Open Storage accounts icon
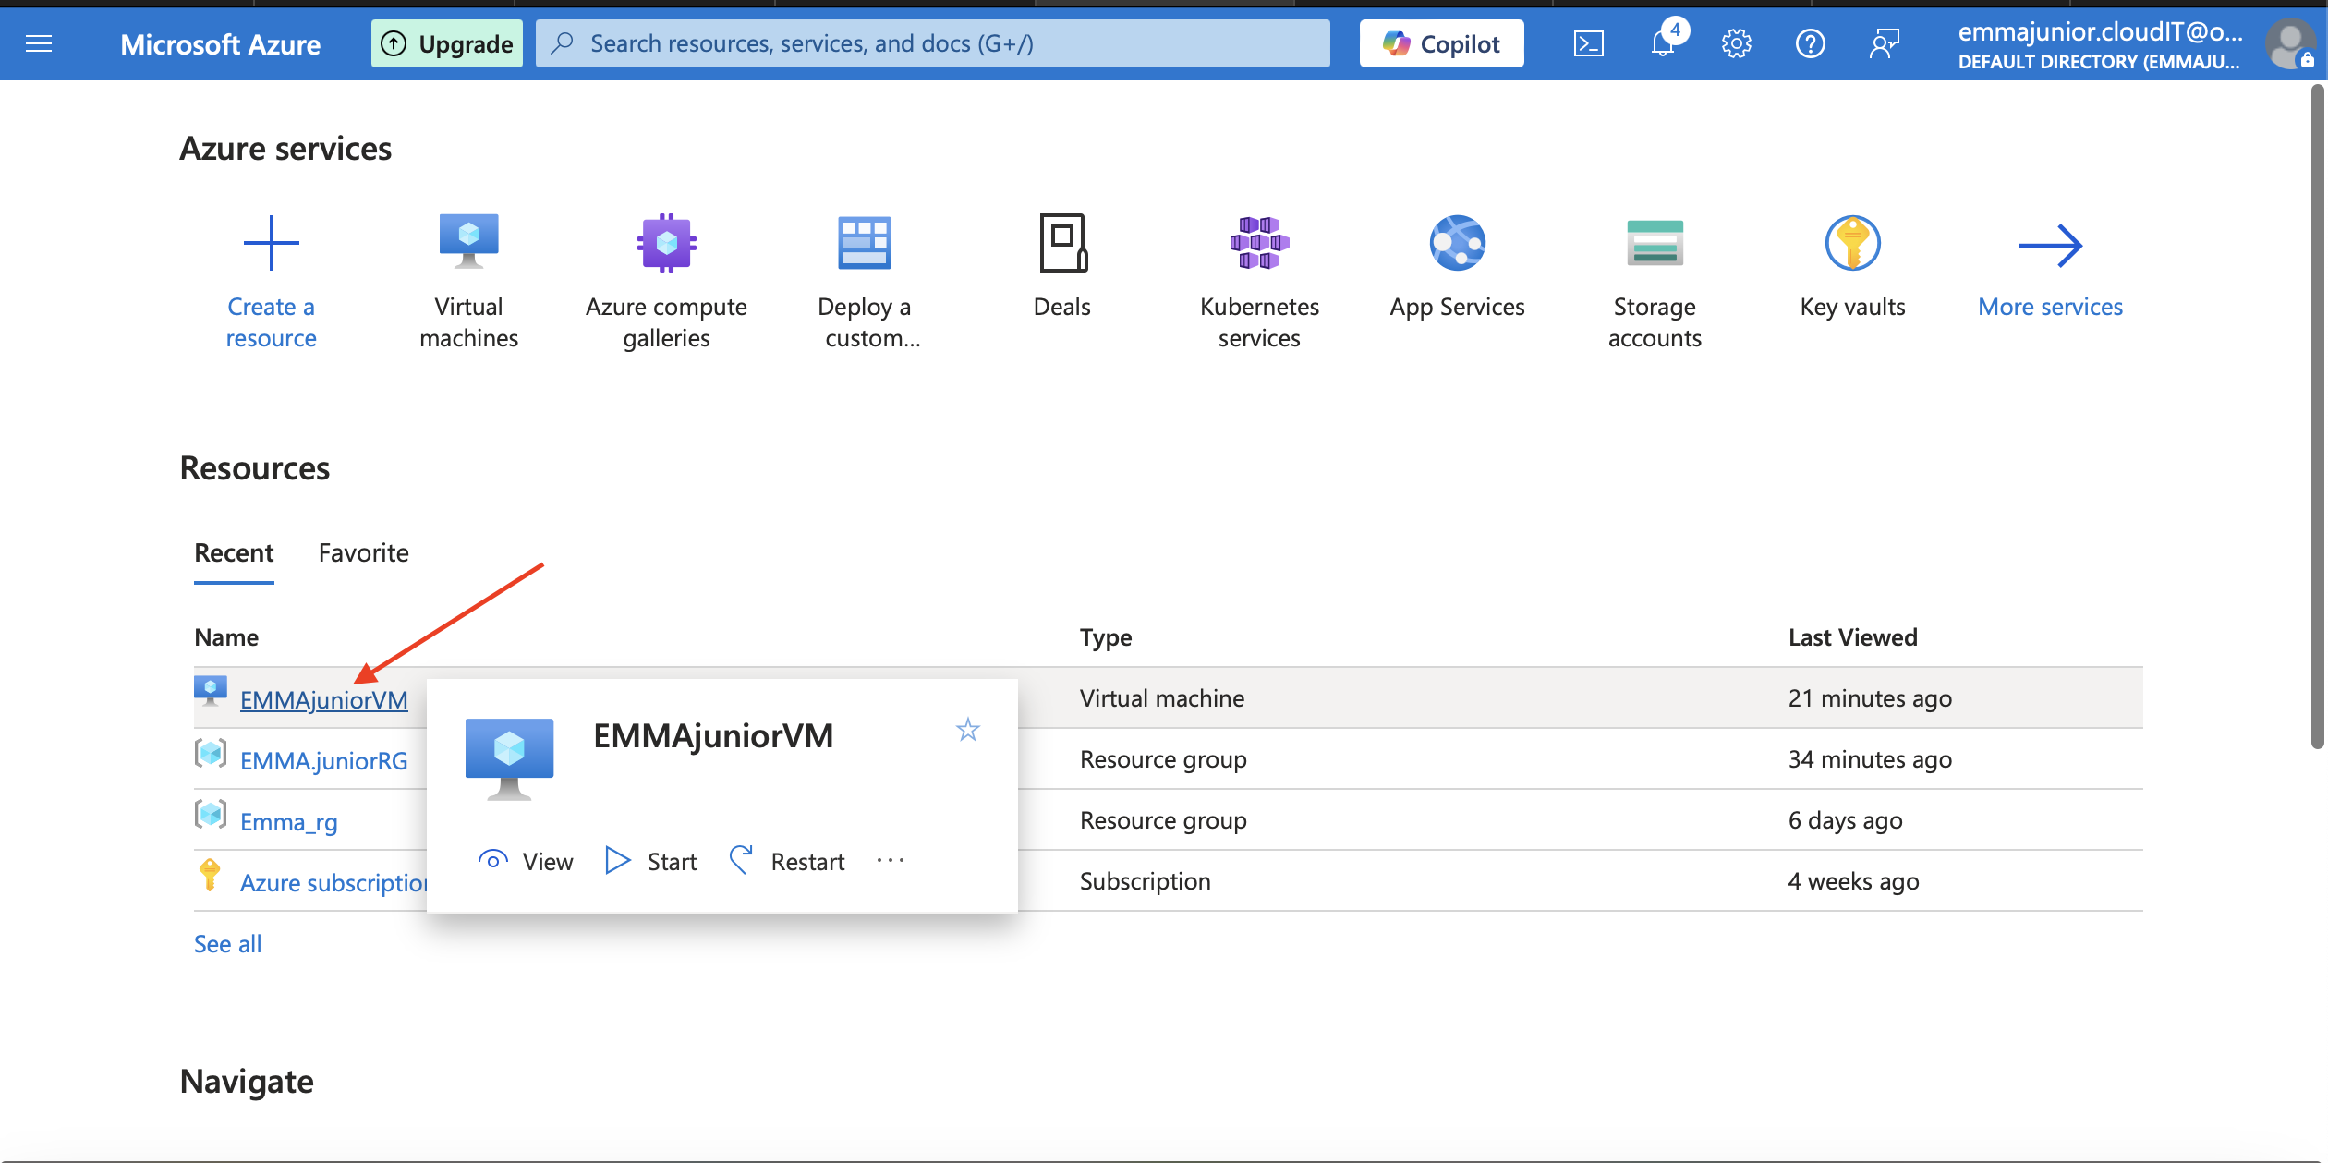This screenshot has width=2328, height=1163. [1655, 243]
